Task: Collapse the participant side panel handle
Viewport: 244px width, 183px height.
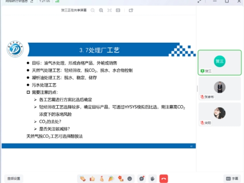Action: tap(197, 89)
